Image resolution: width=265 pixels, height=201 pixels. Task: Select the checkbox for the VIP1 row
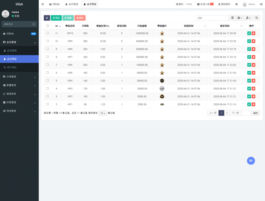(x=48, y=104)
